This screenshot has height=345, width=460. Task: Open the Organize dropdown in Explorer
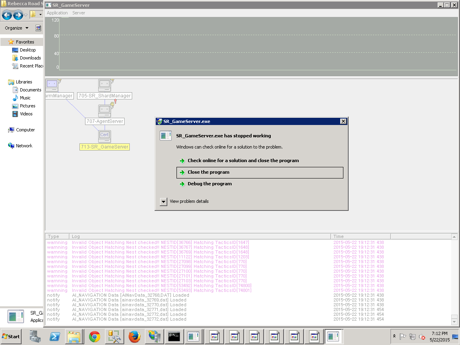(17, 28)
